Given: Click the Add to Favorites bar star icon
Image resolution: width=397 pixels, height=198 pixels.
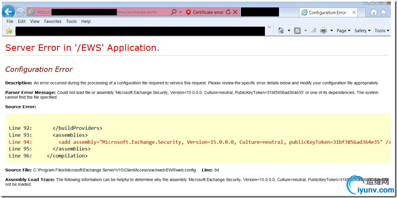Looking at the screenshot, I should click(x=9, y=31).
